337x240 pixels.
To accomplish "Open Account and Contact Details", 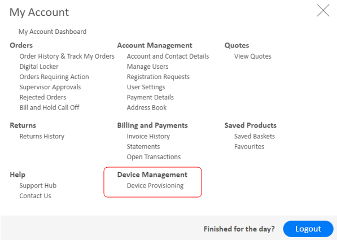I will [x=168, y=56].
